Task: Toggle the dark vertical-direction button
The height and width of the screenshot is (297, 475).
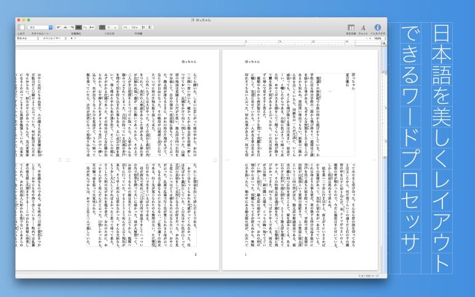Action: click(x=102, y=27)
